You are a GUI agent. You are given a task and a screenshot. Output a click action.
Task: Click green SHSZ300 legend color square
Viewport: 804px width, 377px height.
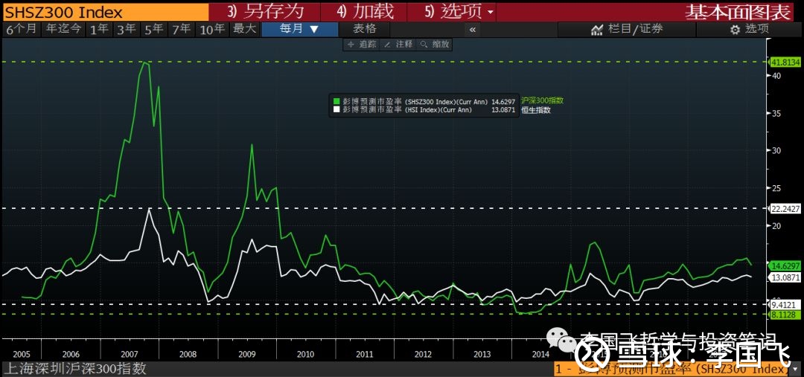point(336,100)
